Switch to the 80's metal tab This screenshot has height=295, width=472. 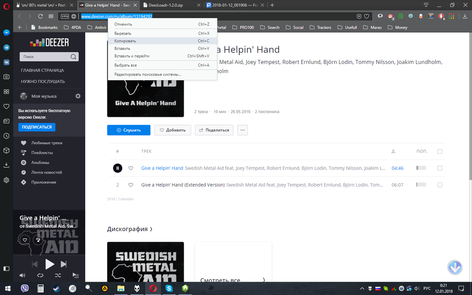pyautogui.click(x=45, y=5)
